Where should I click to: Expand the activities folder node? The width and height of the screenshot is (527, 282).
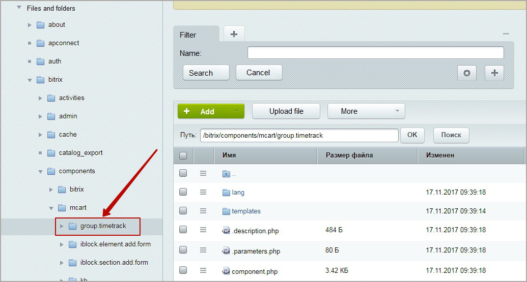tap(40, 98)
